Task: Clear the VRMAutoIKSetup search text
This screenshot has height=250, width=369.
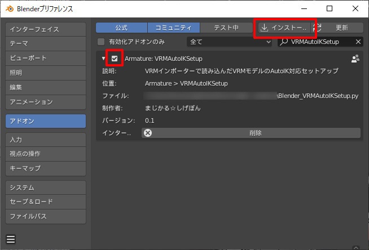Action: pyautogui.click(x=358, y=42)
